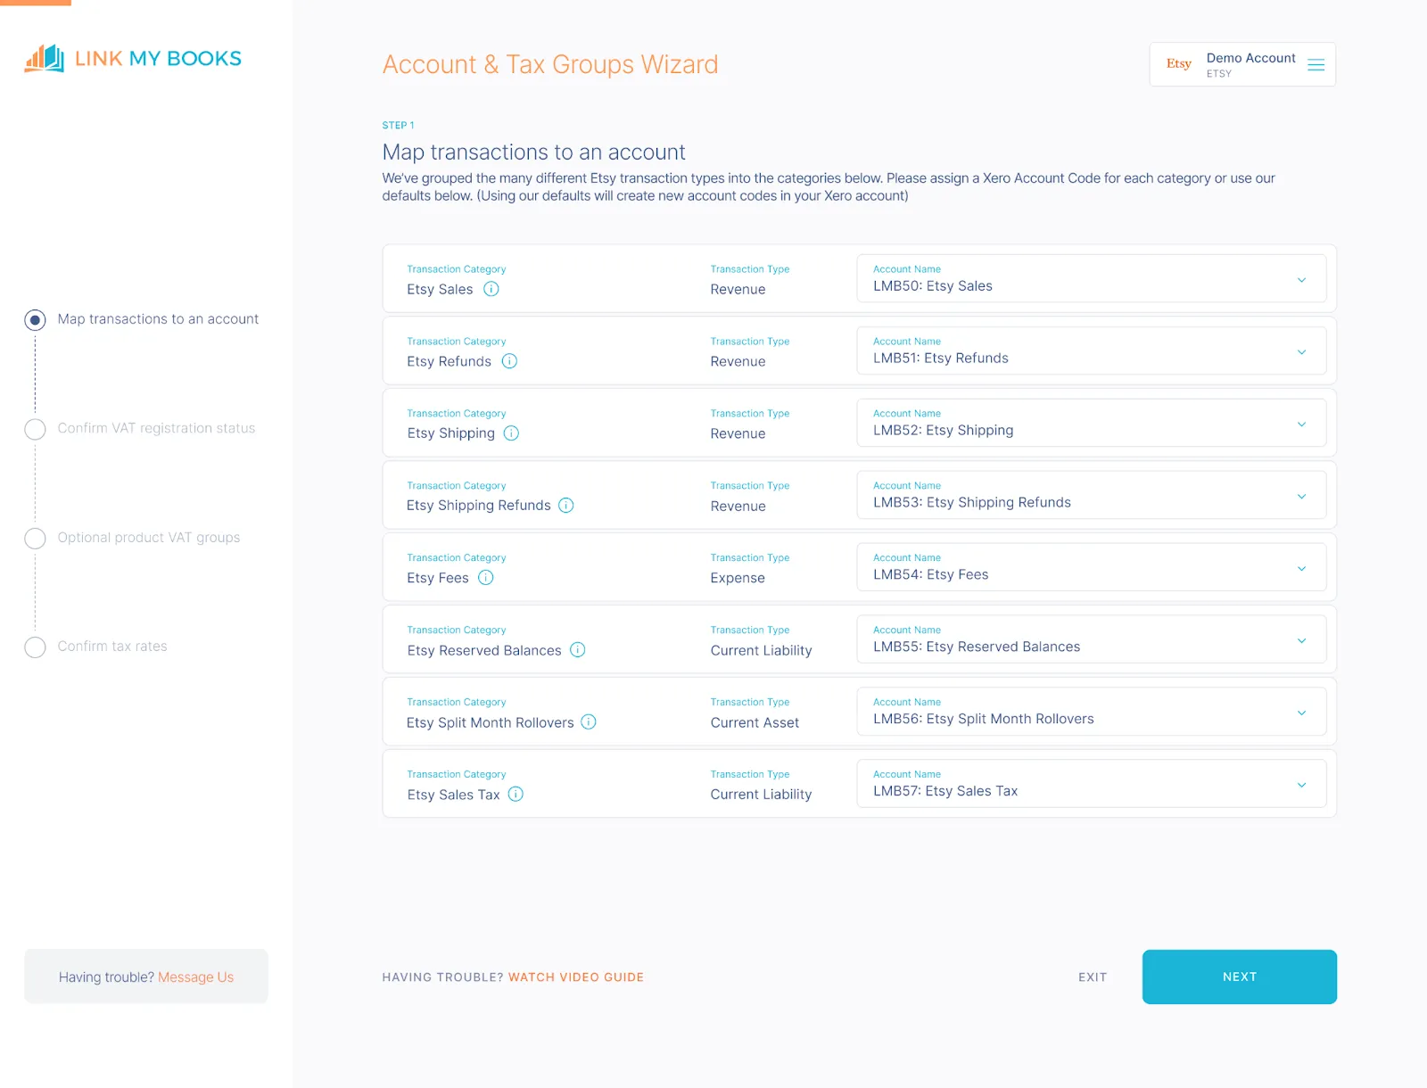1427x1088 pixels.
Task: Click the Etsy Split Month Rollovers text
Action: tap(490, 722)
